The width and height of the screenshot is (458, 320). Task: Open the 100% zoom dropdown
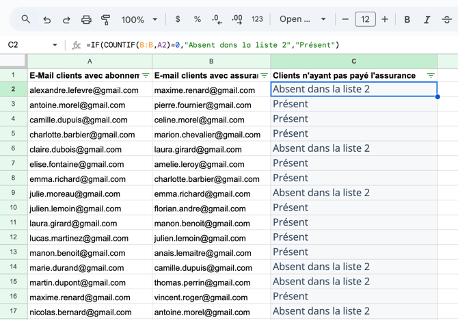pyautogui.click(x=139, y=20)
